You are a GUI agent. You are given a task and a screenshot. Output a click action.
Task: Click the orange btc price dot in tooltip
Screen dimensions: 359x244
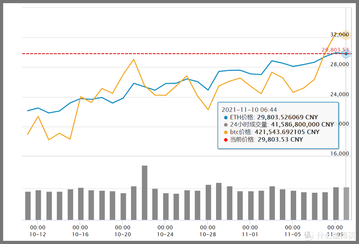[226, 132]
